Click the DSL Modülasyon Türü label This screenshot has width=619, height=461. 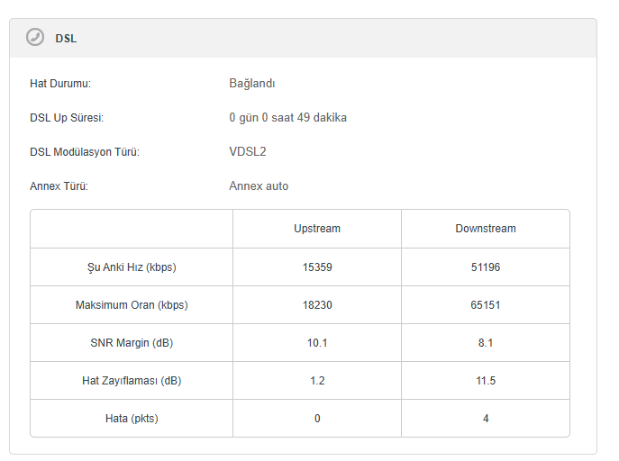click(85, 152)
